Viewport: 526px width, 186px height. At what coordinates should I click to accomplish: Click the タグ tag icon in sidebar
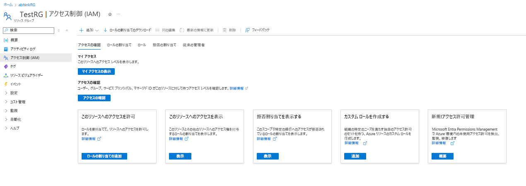click(6, 66)
